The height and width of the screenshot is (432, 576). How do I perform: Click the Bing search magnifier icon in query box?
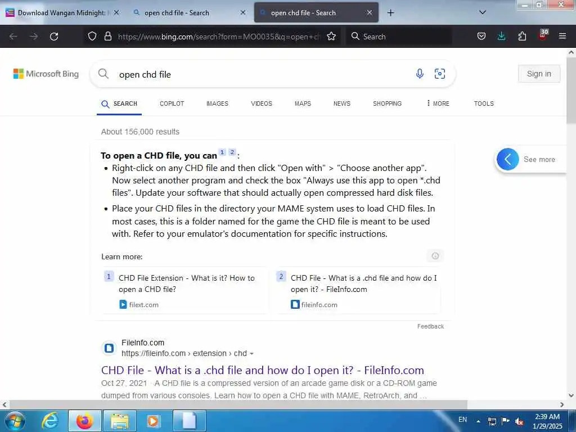103,74
